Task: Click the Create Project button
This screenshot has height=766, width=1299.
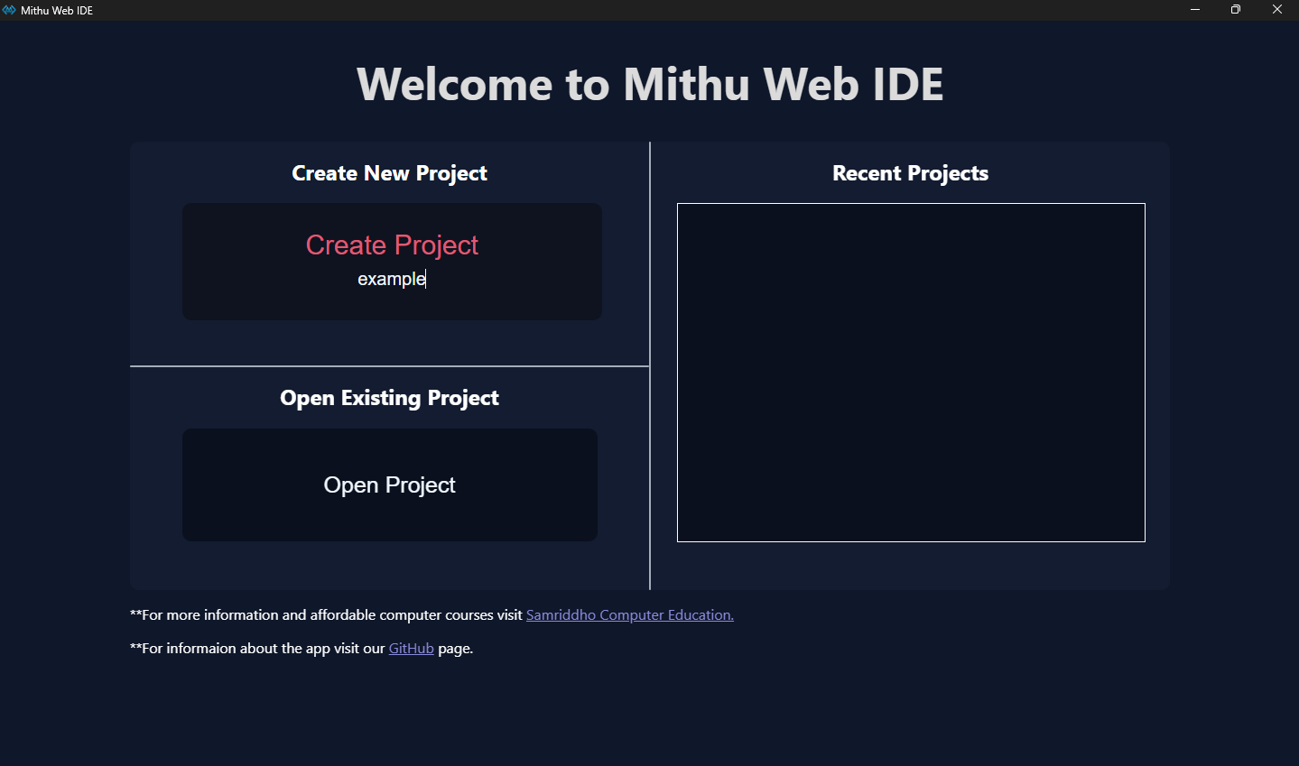Action: 392,245
